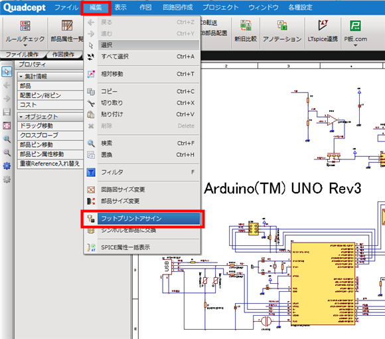The width and height of the screenshot is (385, 339).
Task: Click the Arduino(TM) UNO Rev3 title text
Action: 282,189
